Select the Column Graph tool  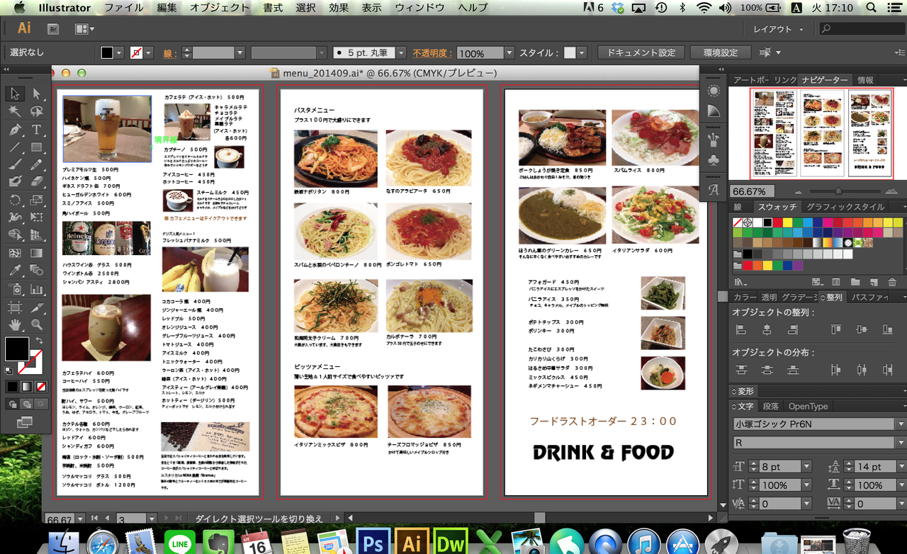tap(37, 289)
